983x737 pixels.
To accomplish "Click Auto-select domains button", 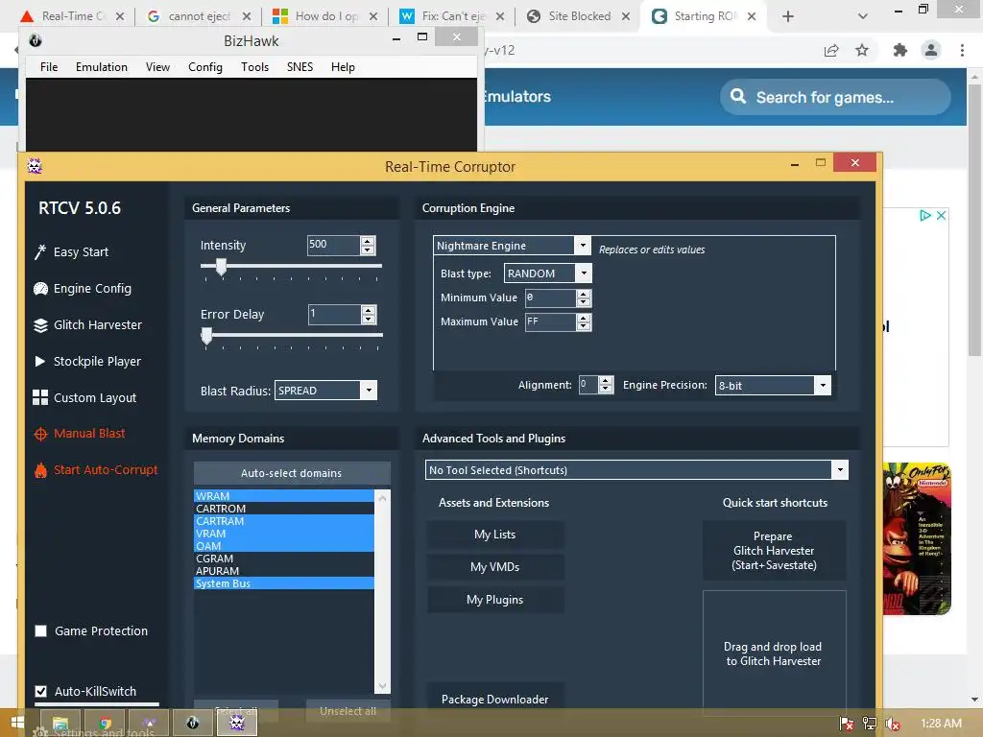I will [292, 473].
